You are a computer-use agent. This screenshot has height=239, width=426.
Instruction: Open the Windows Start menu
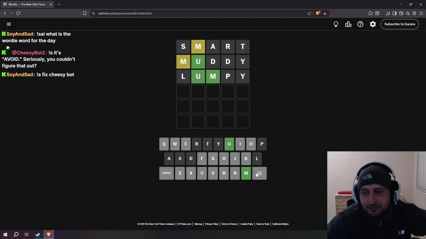coord(5,235)
